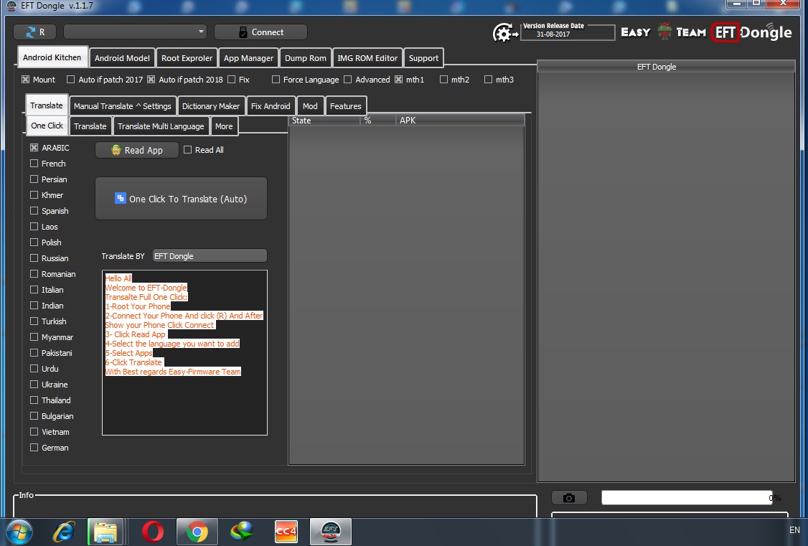
Task: Click the progress bar at 0%
Action: 687,498
